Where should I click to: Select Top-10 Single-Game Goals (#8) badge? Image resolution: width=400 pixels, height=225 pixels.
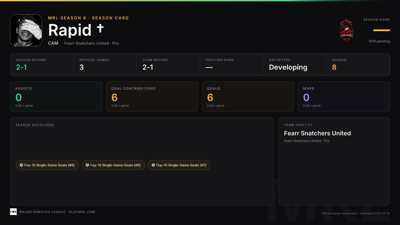coord(47,165)
